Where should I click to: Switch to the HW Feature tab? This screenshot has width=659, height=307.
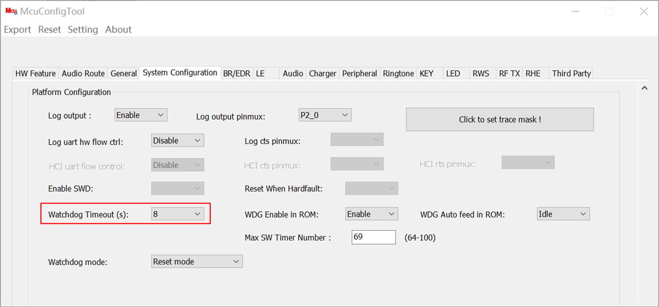pos(35,74)
